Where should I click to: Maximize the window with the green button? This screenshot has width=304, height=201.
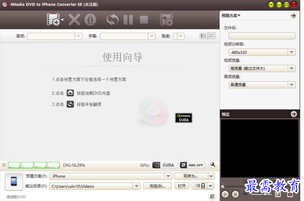point(286,4)
